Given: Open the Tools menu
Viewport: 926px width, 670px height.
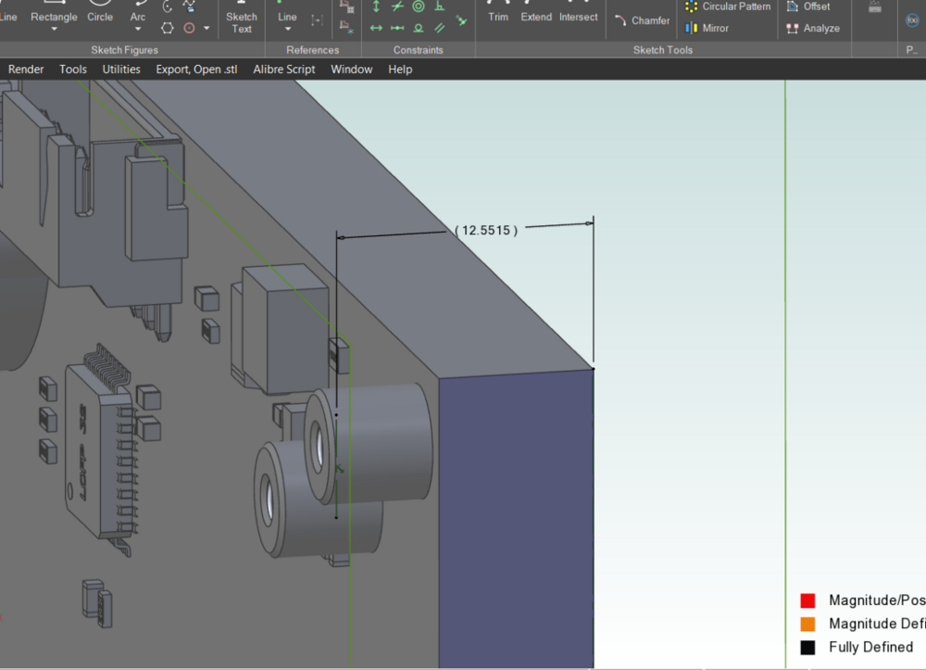Looking at the screenshot, I should (73, 70).
